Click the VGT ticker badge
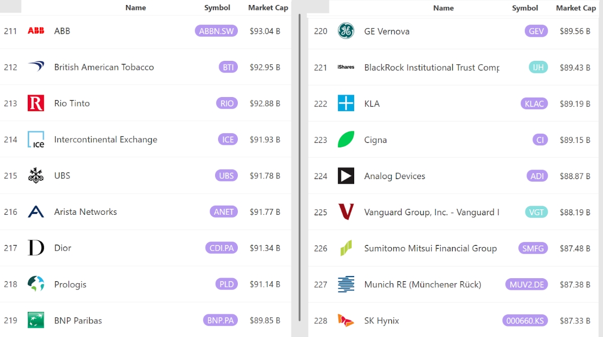Screen dimensions: 603x337 tap(536, 212)
